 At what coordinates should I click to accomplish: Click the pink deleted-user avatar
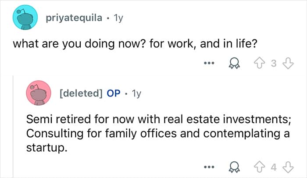tap(40, 94)
